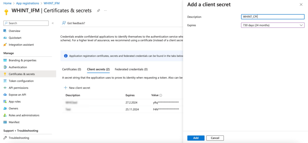This screenshot has height=143, width=308.
Task: Click the Expose an API cloud icon
Action: (5, 95)
